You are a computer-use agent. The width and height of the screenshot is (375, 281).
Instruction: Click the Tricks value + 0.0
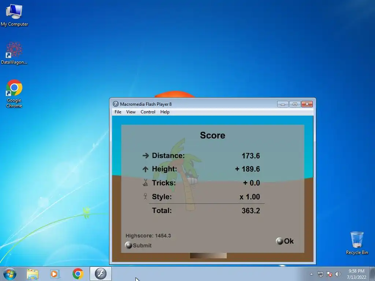click(251, 183)
